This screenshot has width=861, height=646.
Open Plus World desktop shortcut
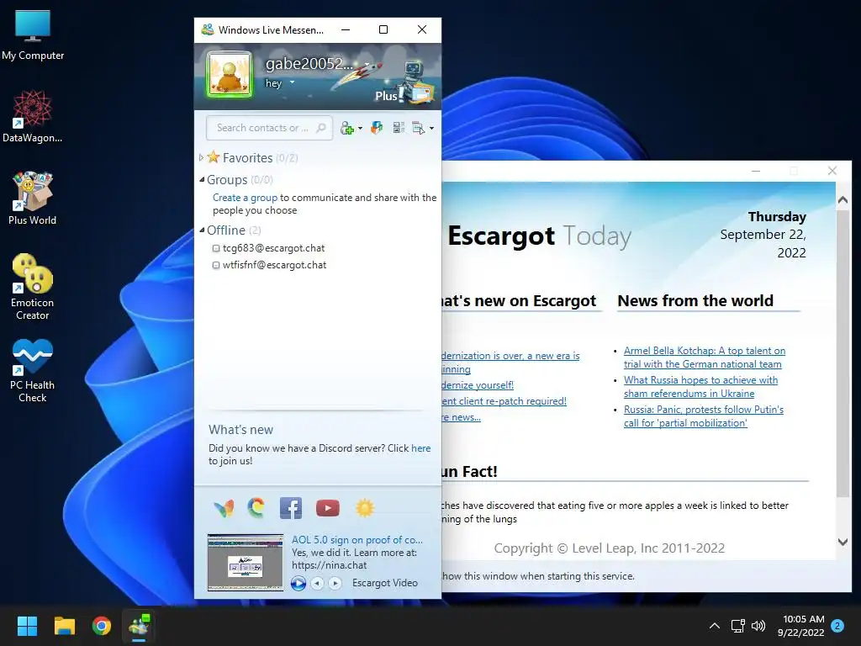[x=33, y=199]
